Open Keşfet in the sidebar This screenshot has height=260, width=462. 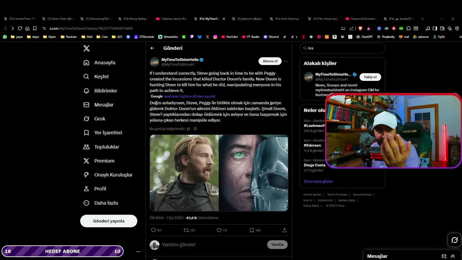pyautogui.click(x=96, y=77)
